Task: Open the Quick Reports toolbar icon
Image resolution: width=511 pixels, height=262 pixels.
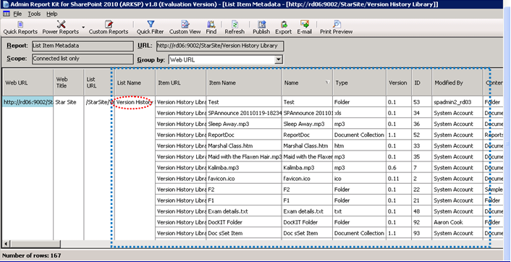Action: [x=20, y=28]
